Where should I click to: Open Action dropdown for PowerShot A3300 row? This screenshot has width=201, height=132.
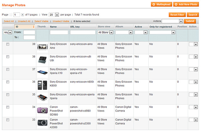(193, 120)
